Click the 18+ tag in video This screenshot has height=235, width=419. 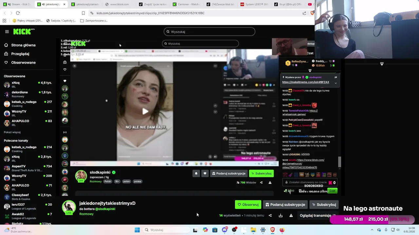point(117,181)
